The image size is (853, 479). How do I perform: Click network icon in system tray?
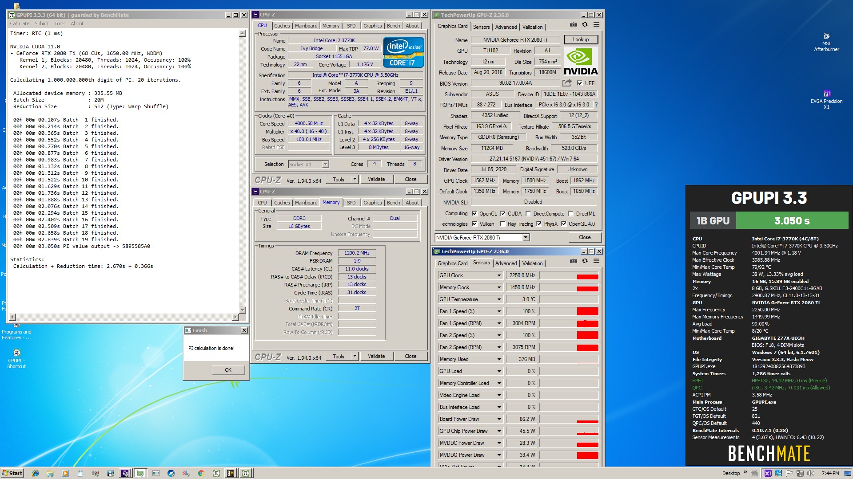tap(800, 473)
